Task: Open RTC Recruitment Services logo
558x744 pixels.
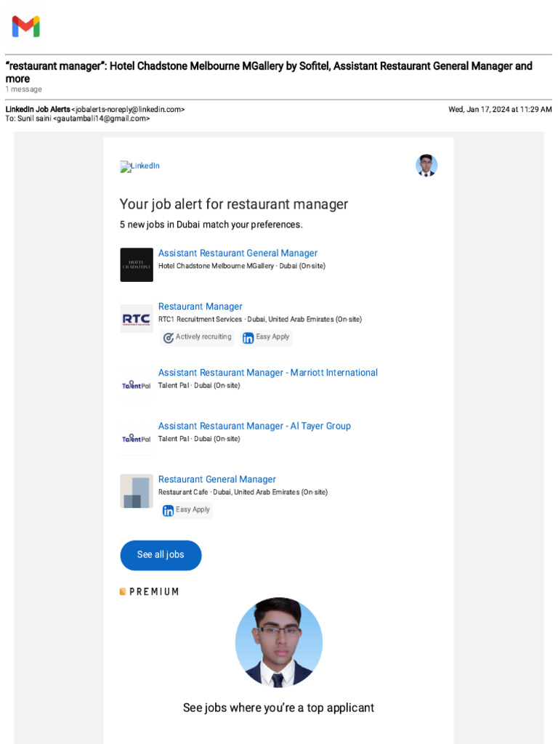Action: coord(137,319)
